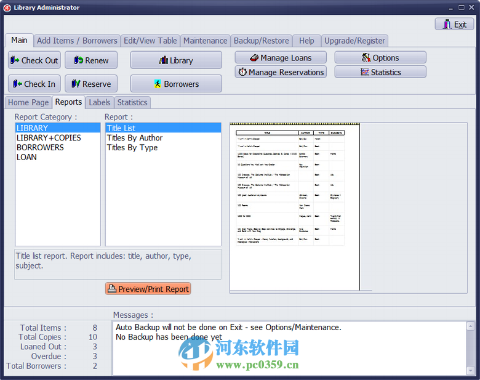Open the Help tab
The height and width of the screenshot is (380, 480).
point(306,41)
